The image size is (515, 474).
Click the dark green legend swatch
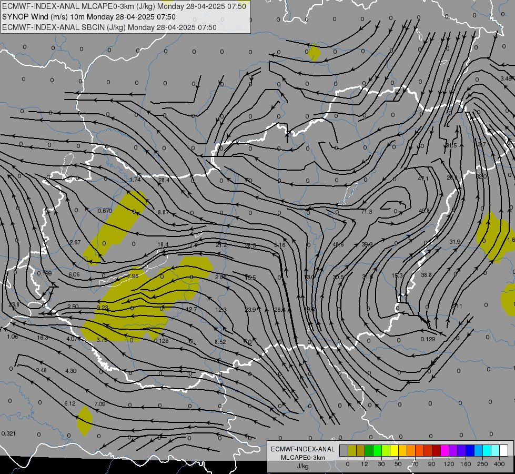tap(369, 450)
